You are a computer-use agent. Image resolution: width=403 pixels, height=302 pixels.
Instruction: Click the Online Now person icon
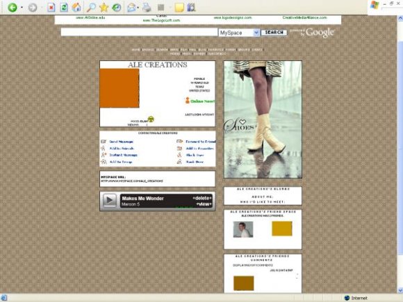[188, 101]
